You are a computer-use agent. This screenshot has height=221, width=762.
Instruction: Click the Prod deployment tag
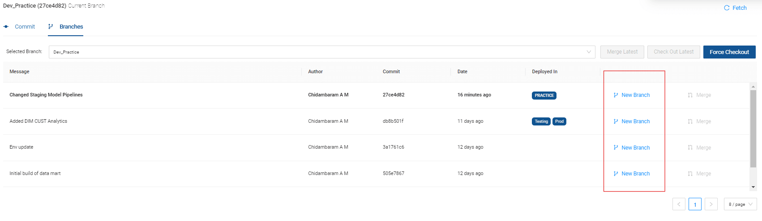pos(559,121)
